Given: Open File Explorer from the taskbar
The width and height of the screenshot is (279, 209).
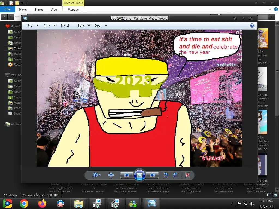Looking at the screenshot, I should click(x=79, y=204).
